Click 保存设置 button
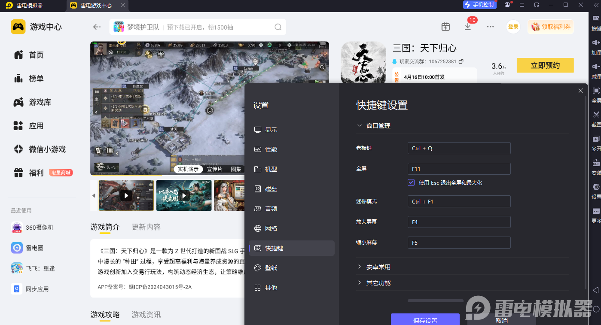The height and width of the screenshot is (325, 601). click(425, 319)
